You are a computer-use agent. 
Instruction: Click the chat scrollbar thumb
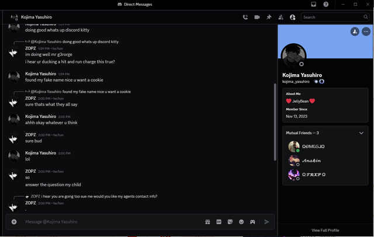tap(275, 122)
